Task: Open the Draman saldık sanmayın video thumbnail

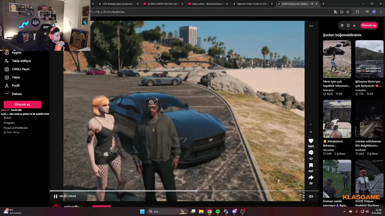Action: pyautogui.click(x=337, y=178)
